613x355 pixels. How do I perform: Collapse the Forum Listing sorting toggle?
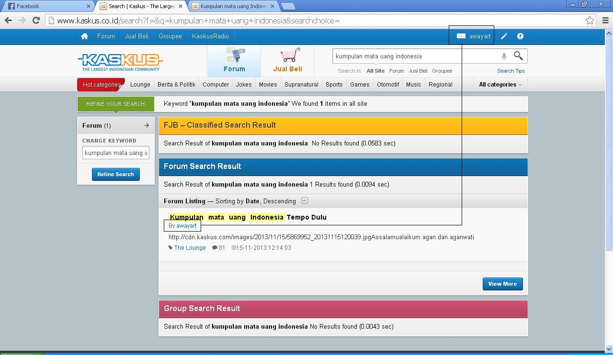point(304,200)
